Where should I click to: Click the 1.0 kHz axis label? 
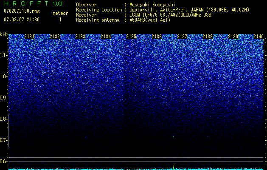[3, 76]
